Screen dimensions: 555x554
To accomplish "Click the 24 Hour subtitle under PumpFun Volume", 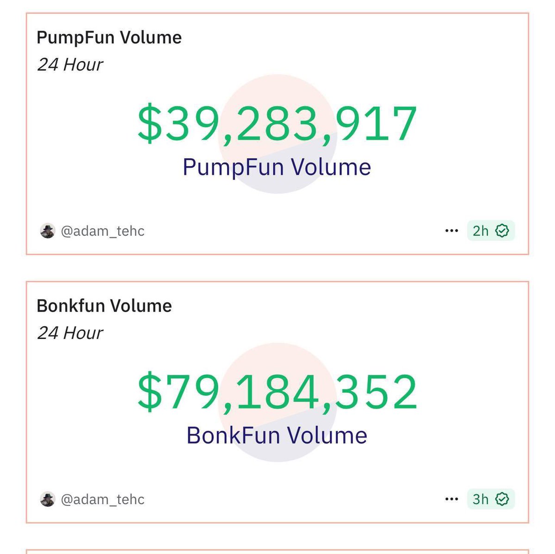I will pos(70,65).
